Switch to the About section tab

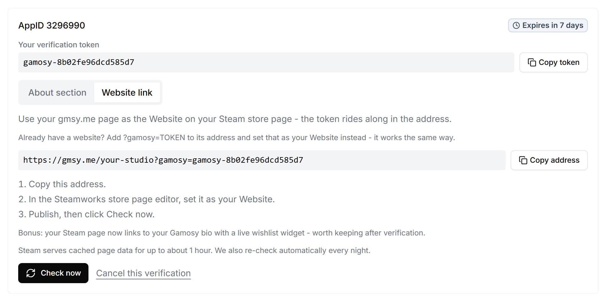pyautogui.click(x=57, y=92)
